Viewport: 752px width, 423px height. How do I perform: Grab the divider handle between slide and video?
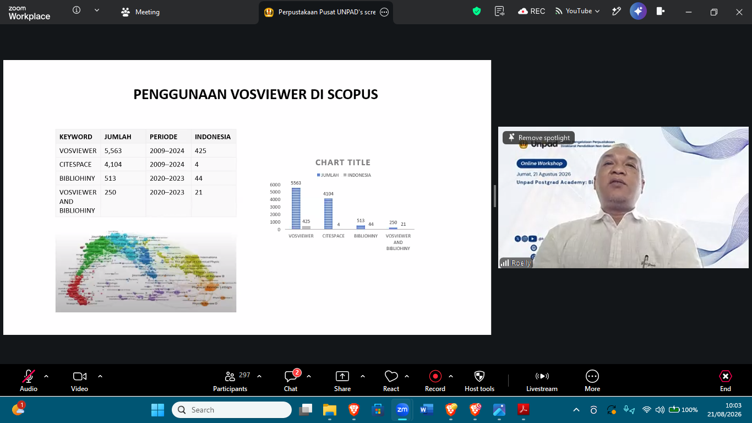[494, 196]
